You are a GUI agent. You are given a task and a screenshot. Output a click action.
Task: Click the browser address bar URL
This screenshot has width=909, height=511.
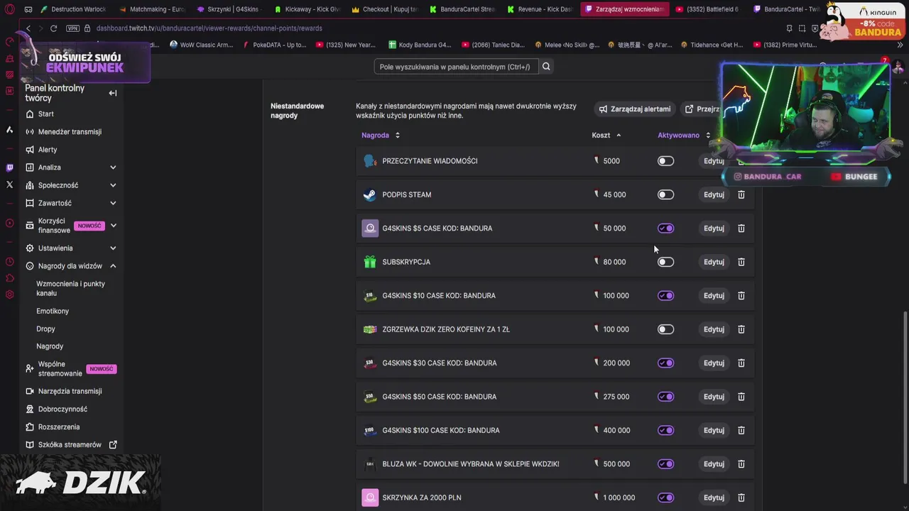209,28
